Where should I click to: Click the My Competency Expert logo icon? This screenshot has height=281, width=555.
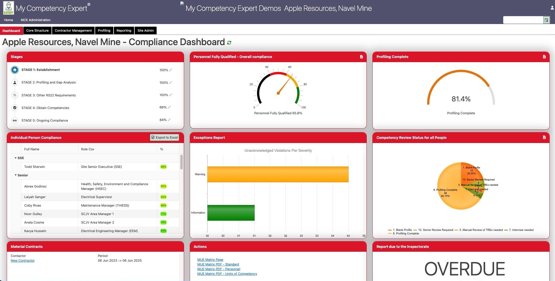click(8, 8)
